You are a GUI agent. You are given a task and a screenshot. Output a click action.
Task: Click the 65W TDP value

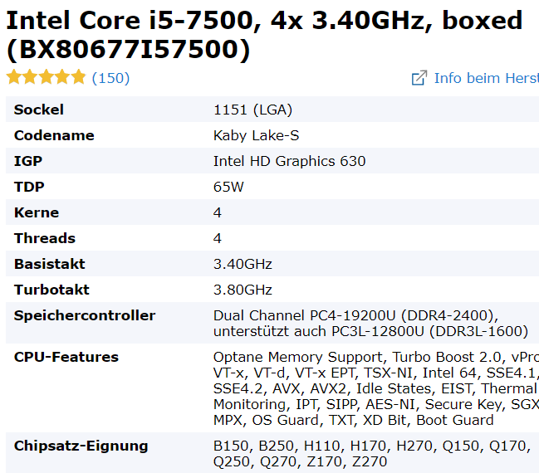(228, 187)
